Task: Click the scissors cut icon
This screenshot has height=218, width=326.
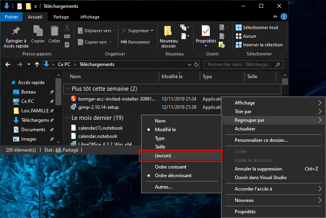Action: [67, 27]
